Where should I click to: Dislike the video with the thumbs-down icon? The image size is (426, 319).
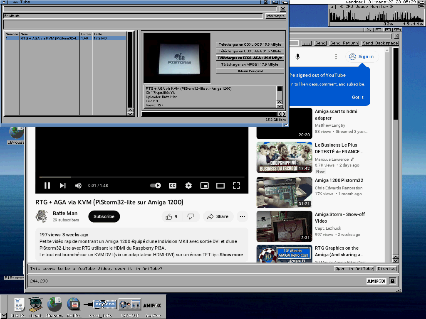191,216
